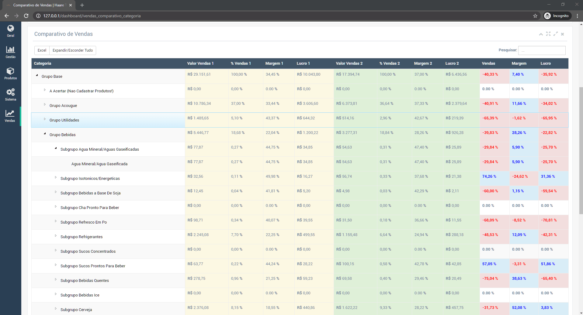Select the R$ 1.485,65 cell in Grupo Utilidades
This screenshot has width=583, height=315.
point(206,120)
